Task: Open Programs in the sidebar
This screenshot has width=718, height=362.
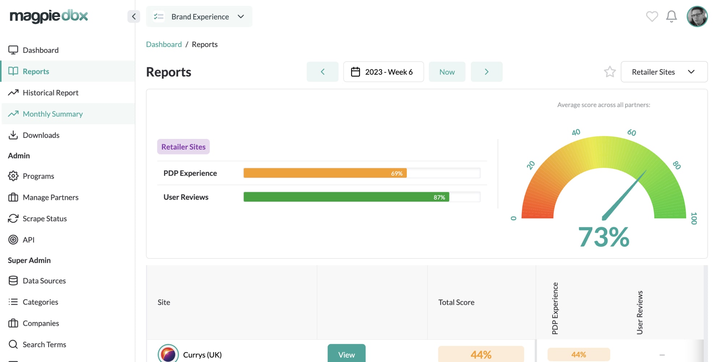Action: pyautogui.click(x=68, y=176)
